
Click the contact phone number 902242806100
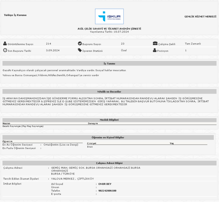point(107,191)
